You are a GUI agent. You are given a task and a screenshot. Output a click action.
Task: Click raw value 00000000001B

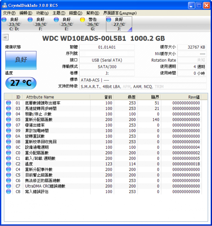[186, 164]
